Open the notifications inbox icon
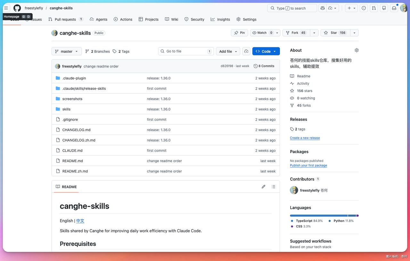Image resolution: width=410 pixels, height=261 pixels. pyautogui.click(x=394, y=8)
